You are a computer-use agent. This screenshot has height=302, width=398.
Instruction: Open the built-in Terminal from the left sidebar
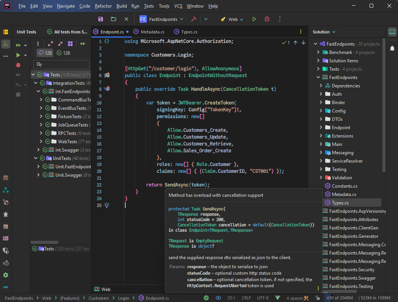[x=5, y=239]
